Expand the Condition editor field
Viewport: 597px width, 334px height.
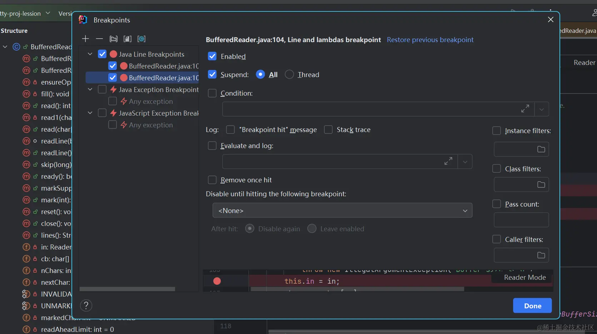(x=525, y=109)
